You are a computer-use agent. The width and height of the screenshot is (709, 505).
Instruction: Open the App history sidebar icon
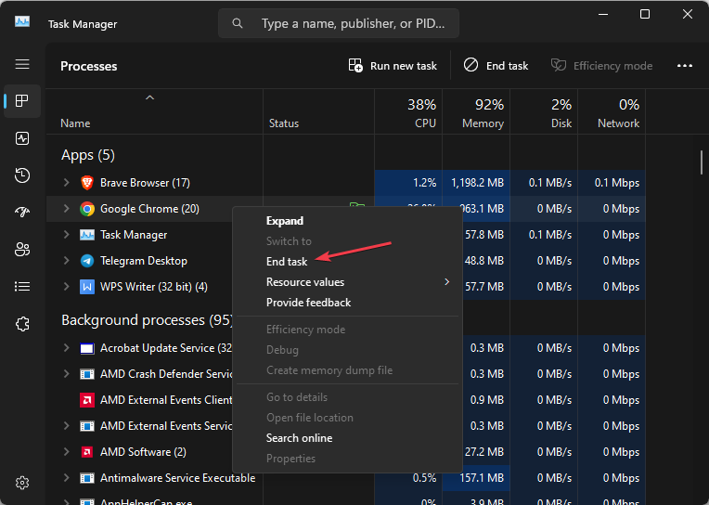[x=22, y=175]
